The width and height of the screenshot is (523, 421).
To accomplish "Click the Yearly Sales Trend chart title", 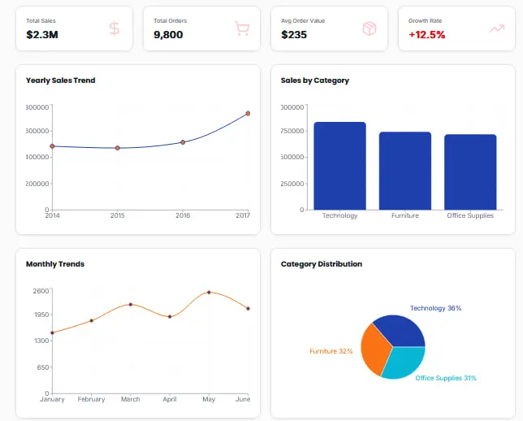I will (x=61, y=80).
